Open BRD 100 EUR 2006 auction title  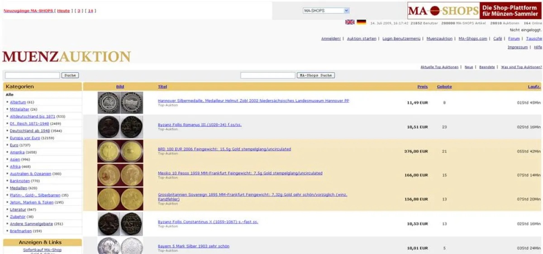tap(224, 149)
